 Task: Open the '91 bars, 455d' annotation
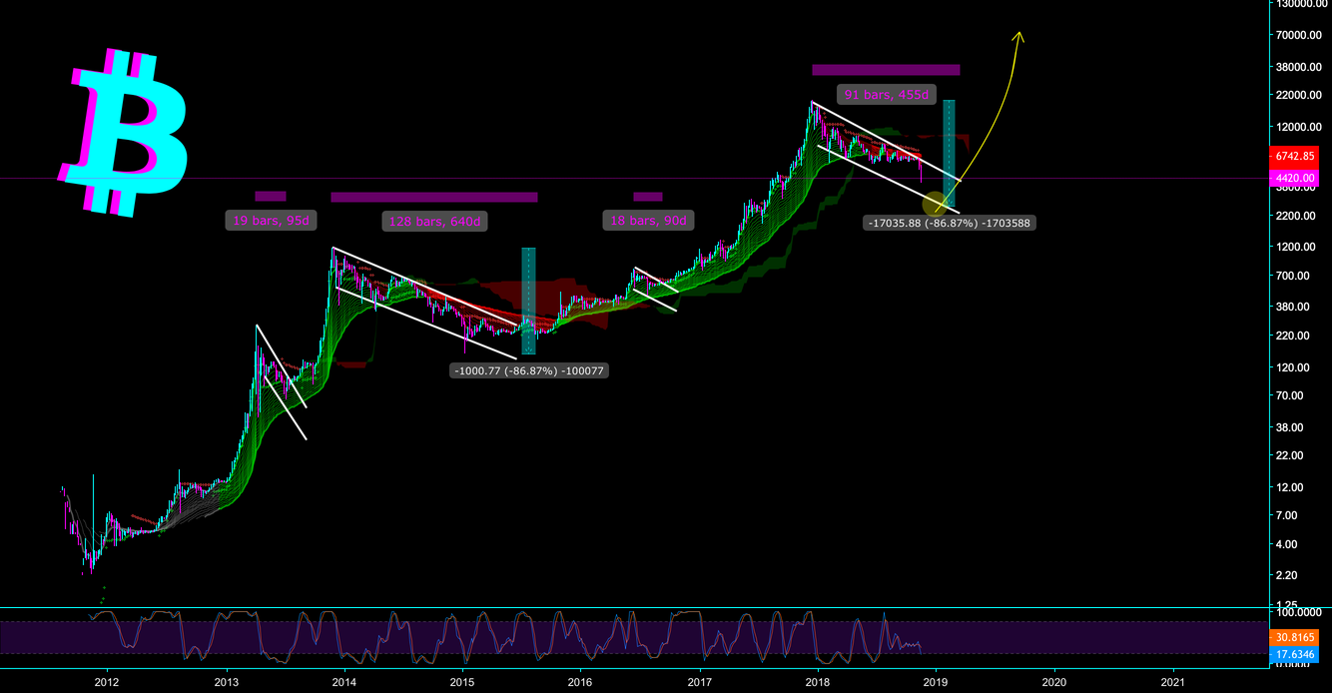(886, 95)
